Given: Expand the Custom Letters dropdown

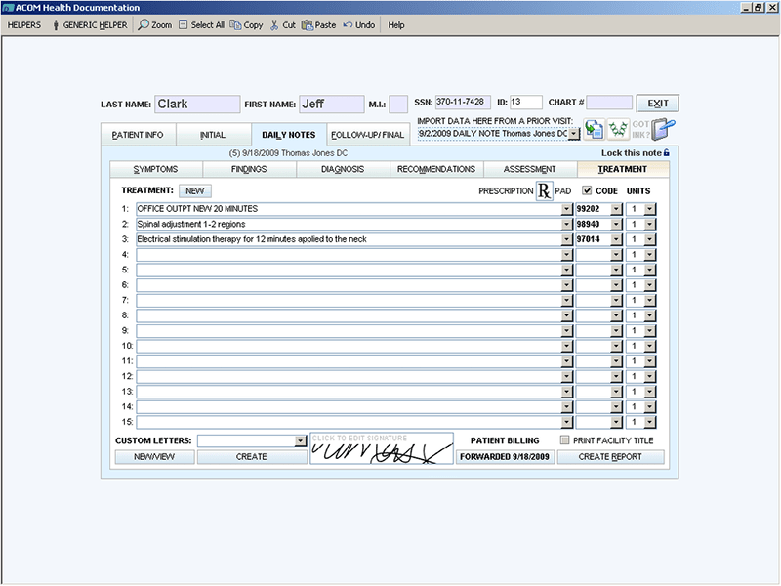Looking at the screenshot, I should coord(300,441).
